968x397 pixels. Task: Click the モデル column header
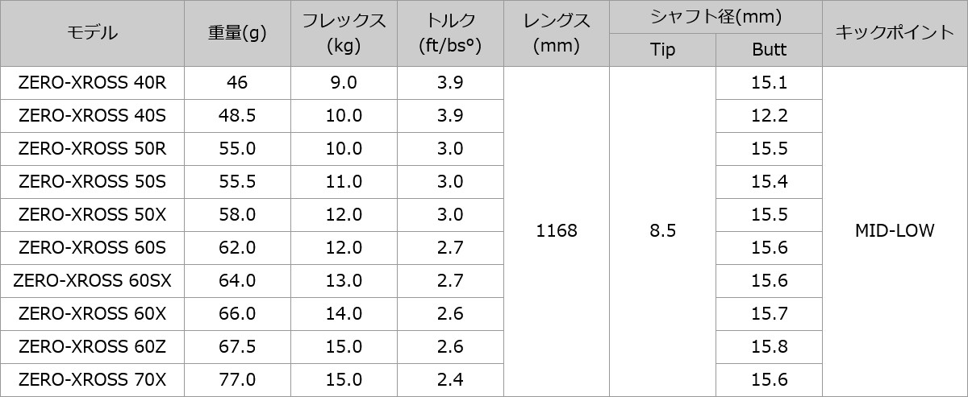tap(92, 33)
